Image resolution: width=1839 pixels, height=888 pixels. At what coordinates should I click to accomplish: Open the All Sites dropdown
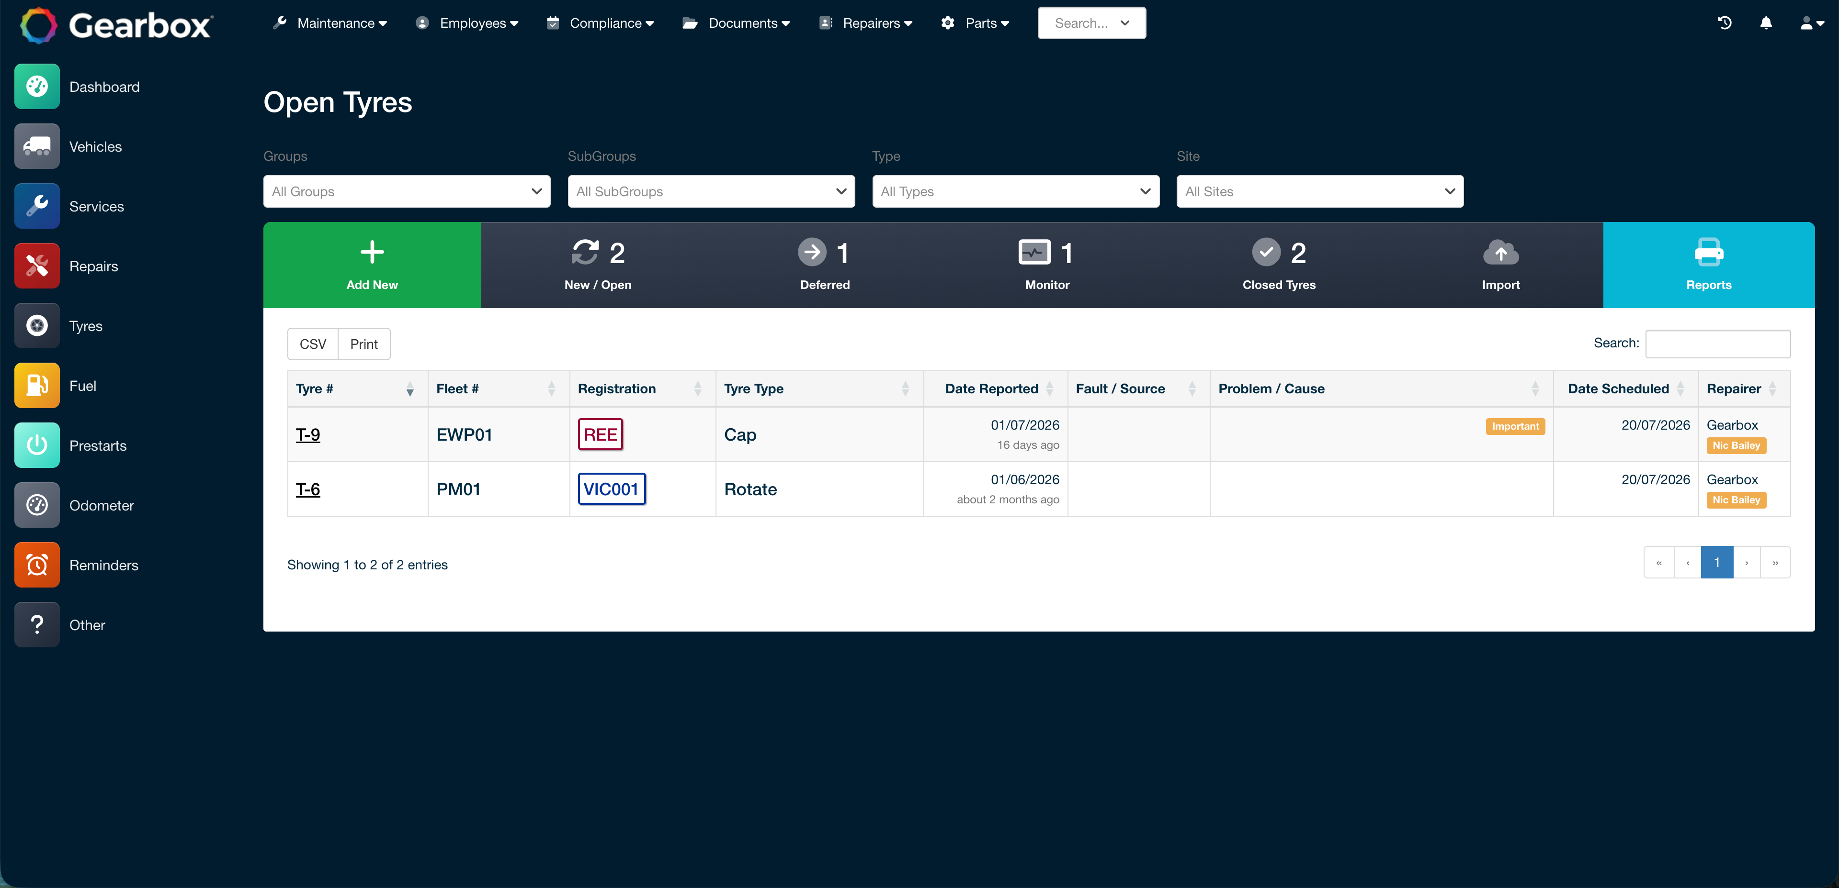pyautogui.click(x=1320, y=191)
